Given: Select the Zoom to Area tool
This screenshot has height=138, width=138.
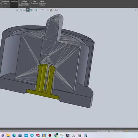Looking at the screenshot, I should (x=21, y=10).
